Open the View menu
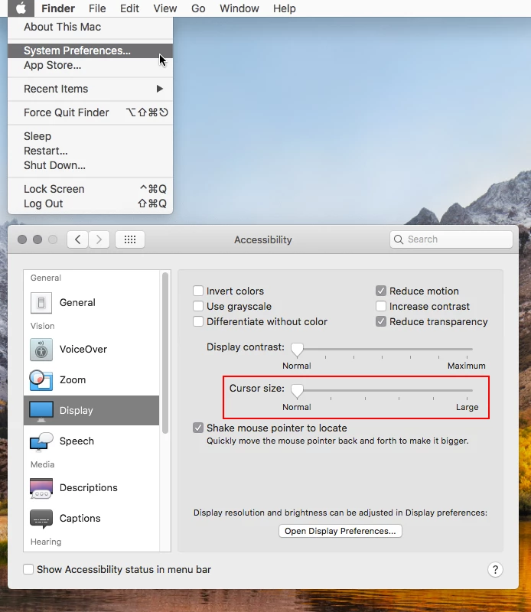The width and height of the screenshot is (531, 612). click(x=165, y=8)
